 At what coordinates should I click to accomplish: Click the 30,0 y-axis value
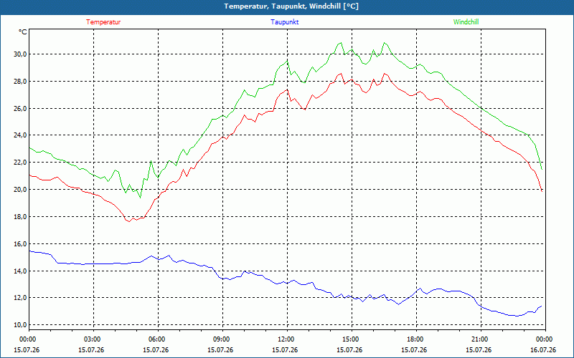tap(21, 54)
